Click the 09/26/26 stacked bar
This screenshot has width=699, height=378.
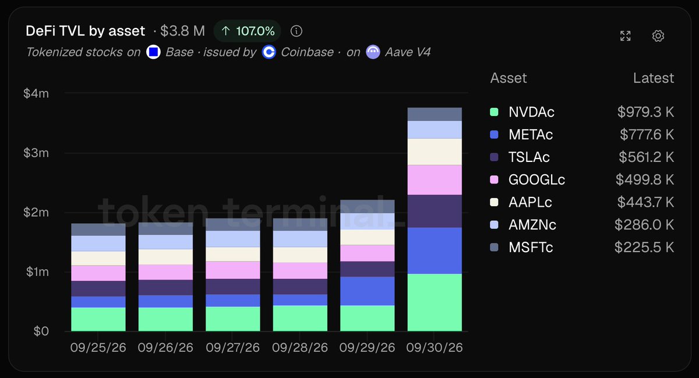165,277
